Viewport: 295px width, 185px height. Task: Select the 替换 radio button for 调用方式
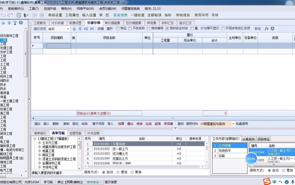point(132,172)
